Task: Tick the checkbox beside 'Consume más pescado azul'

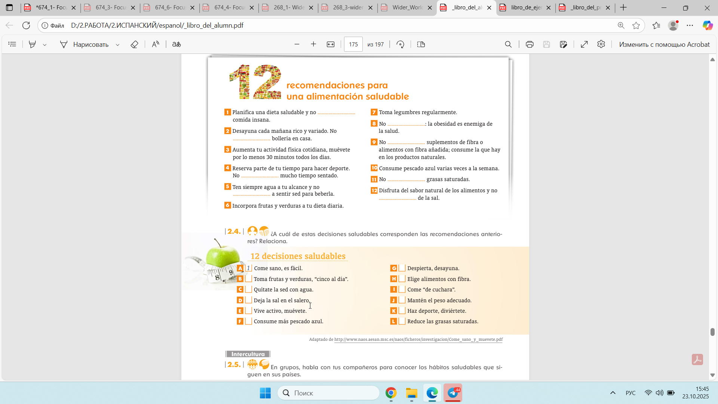Action: (248, 321)
